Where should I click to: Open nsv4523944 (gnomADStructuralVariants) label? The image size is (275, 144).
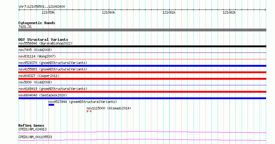pyautogui.click(x=82, y=102)
